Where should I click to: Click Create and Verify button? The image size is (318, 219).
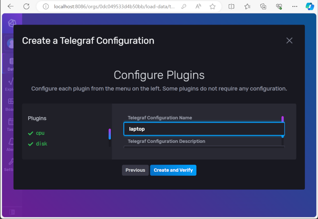point(173,170)
